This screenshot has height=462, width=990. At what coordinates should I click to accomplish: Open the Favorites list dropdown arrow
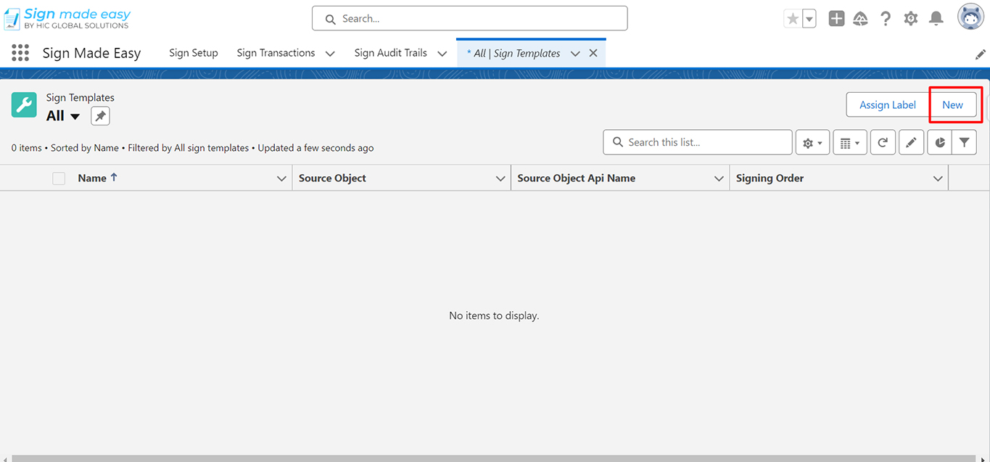tap(809, 19)
